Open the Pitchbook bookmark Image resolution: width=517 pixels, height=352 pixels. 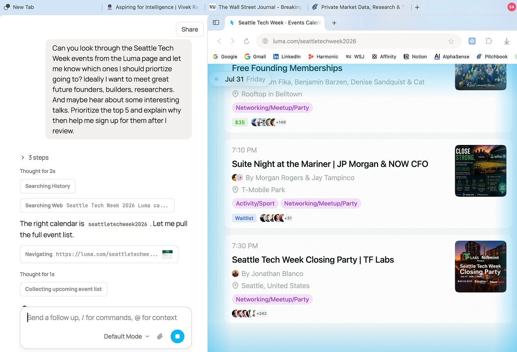coord(492,57)
